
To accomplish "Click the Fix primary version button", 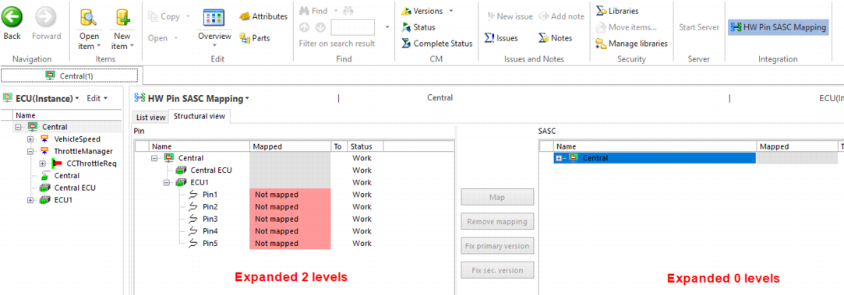I will (x=497, y=246).
